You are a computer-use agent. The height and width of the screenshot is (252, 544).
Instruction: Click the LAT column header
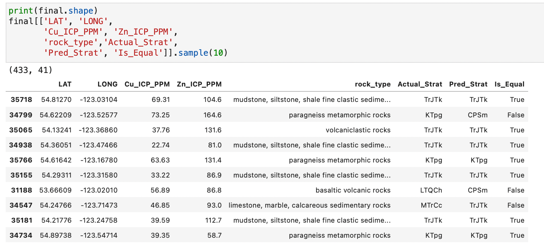[65, 84]
